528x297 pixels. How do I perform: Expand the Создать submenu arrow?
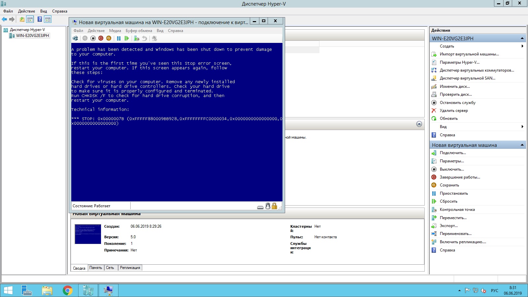point(522,46)
